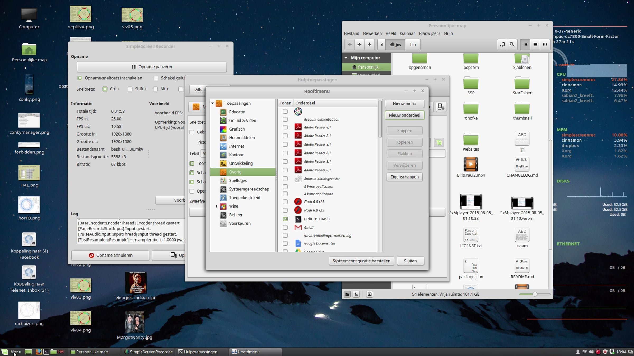Click Nieuw onderdeel button
Screen dimensions: 634x356
[404, 115]
